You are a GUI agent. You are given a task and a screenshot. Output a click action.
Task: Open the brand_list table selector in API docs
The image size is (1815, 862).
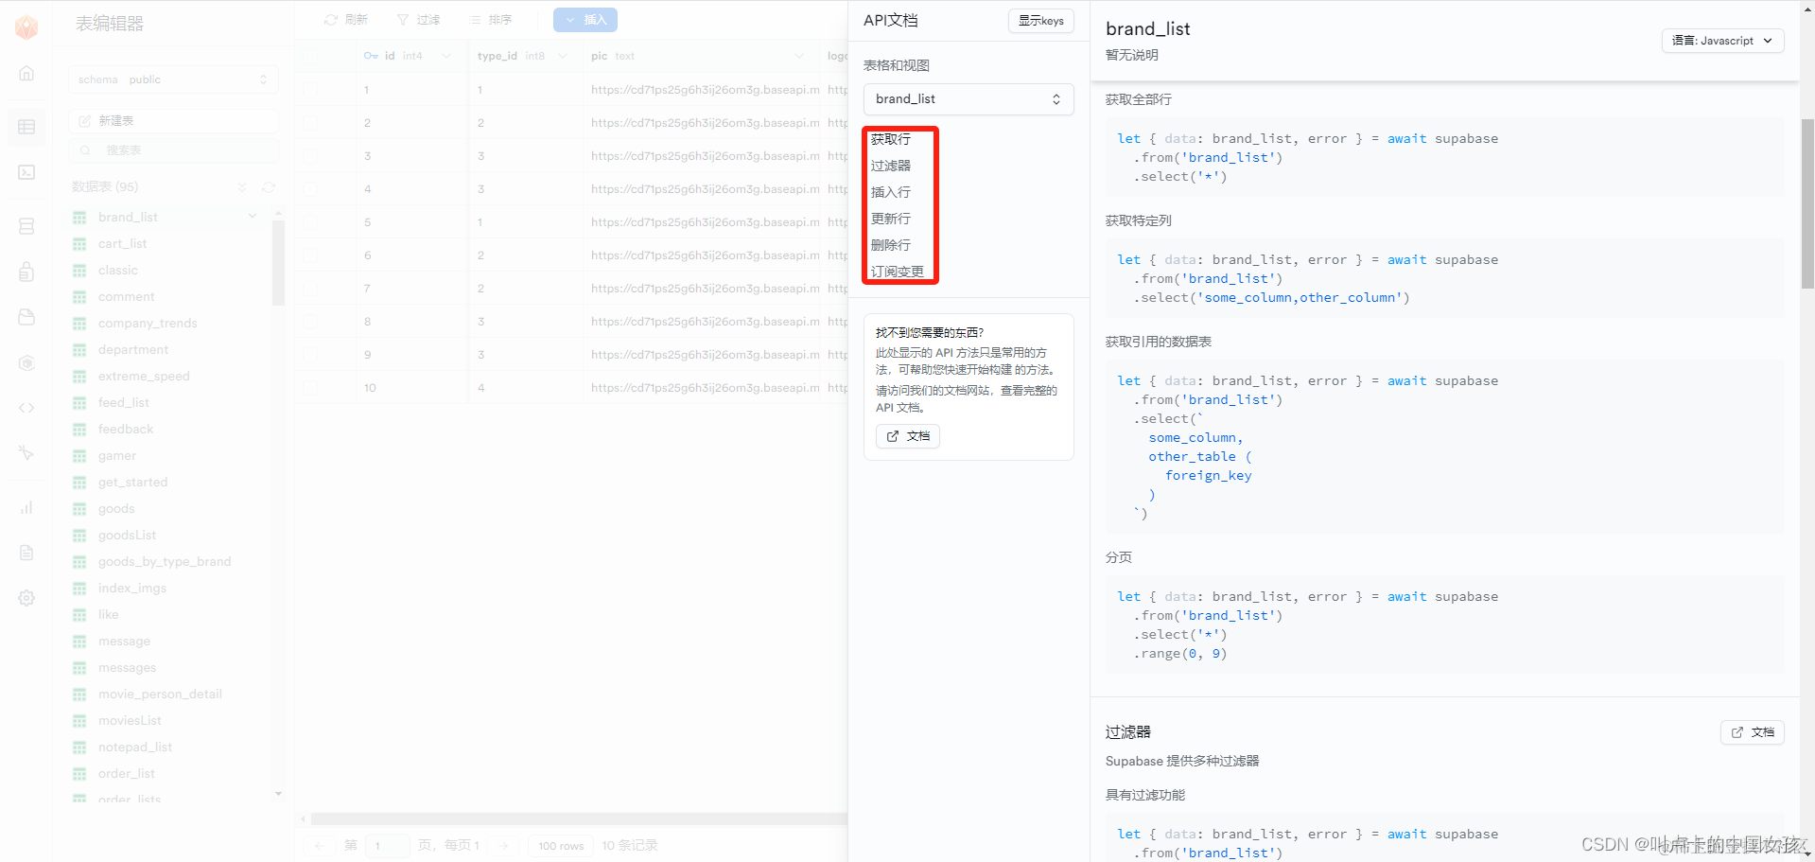point(969,99)
